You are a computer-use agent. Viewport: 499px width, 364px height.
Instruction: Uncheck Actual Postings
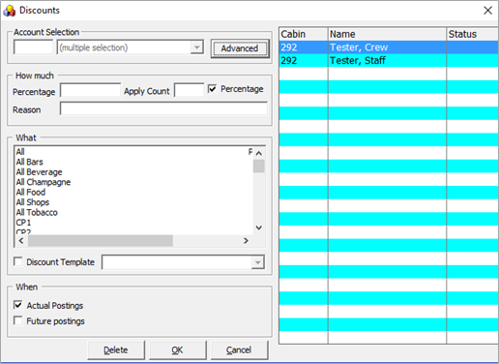(18, 305)
